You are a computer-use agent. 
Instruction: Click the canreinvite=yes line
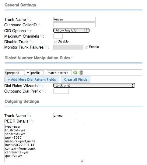tap(17, 152)
